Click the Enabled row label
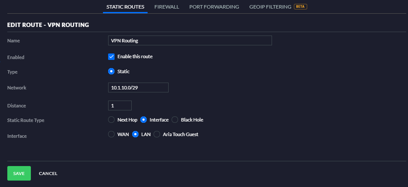Screen dimensions: 408x187 click(x=15, y=57)
